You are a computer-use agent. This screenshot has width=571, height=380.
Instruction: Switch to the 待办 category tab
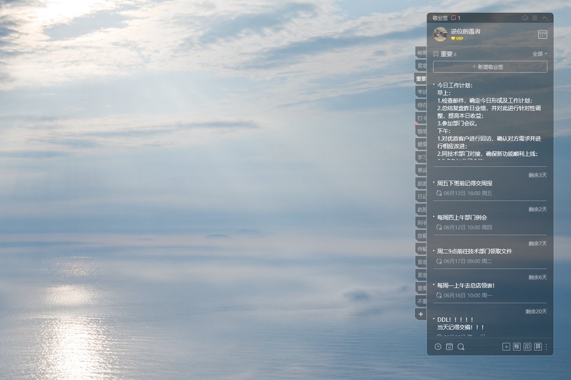coord(421,105)
